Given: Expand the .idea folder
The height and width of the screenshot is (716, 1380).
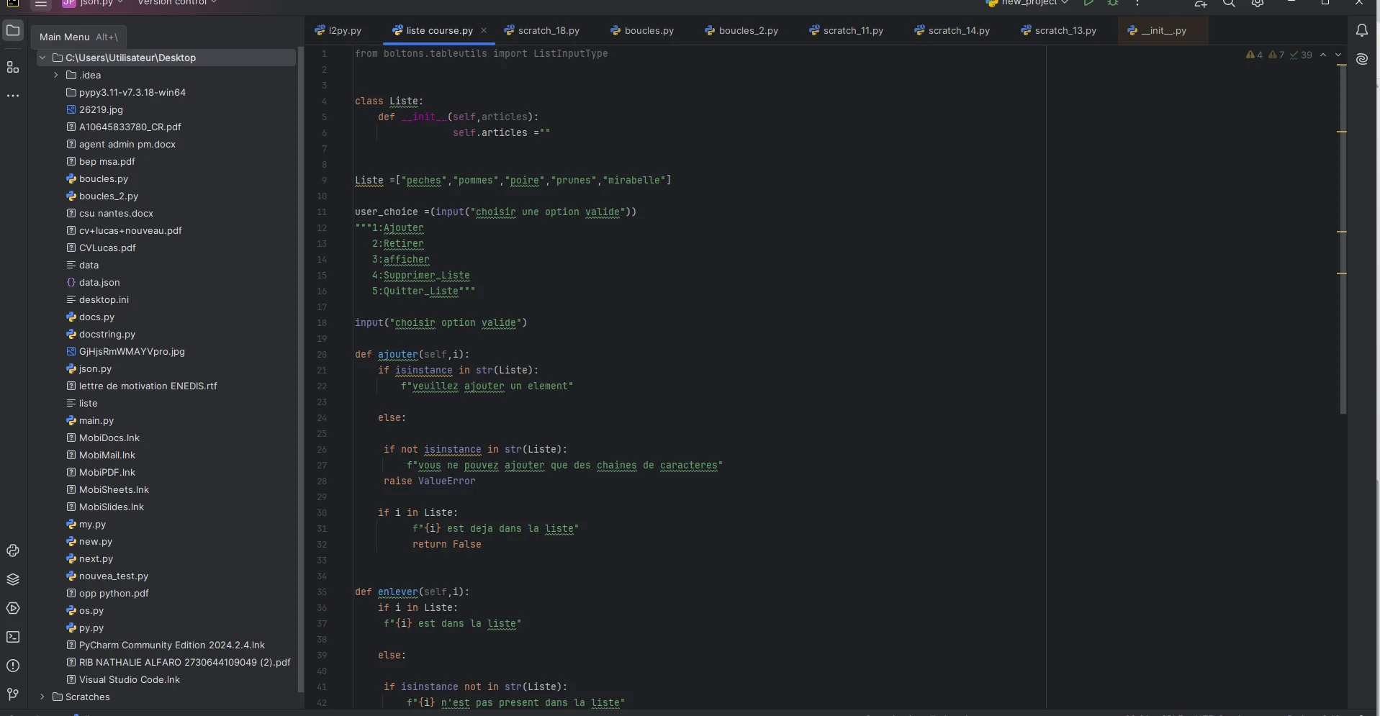Looking at the screenshot, I should [x=55, y=75].
